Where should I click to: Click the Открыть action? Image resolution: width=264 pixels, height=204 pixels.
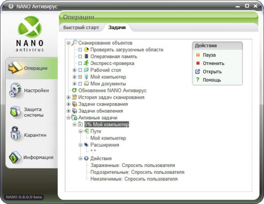tap(212, 72)
